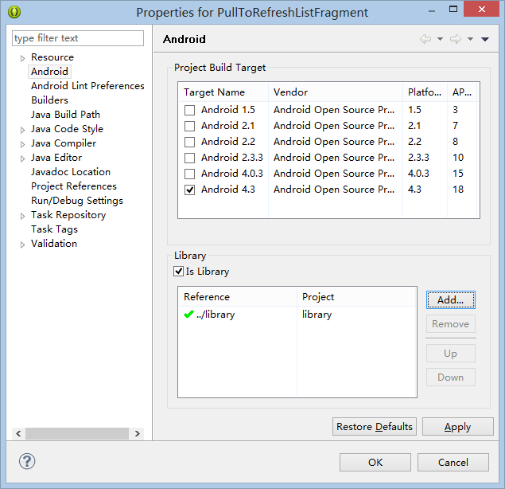Click the forward navigation arrow icon
The height and width of the screenshot is (489, 505).
456,39
